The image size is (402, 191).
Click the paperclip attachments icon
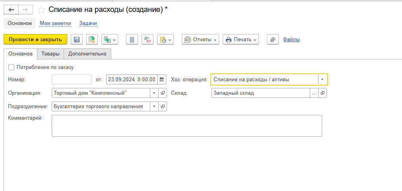[272, 39]
